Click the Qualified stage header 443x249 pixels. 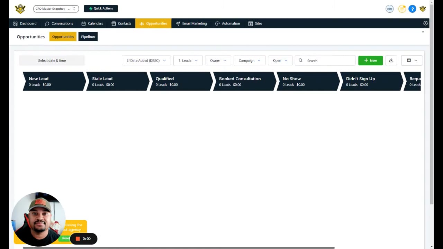point(181,81)
